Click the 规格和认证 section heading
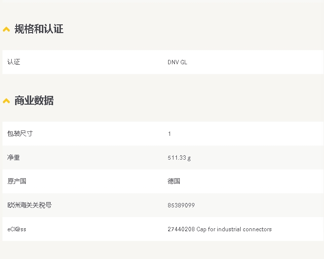The image size is (324, 259). pyautogui.click(x=39, y=29)
